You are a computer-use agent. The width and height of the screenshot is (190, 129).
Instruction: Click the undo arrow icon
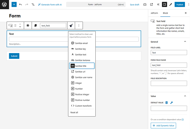[21, 5]
